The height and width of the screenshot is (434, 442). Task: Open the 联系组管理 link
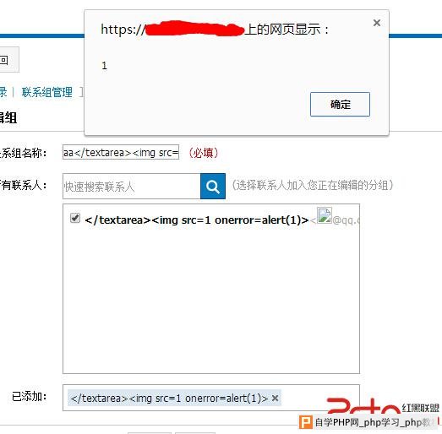pos(47,92)
